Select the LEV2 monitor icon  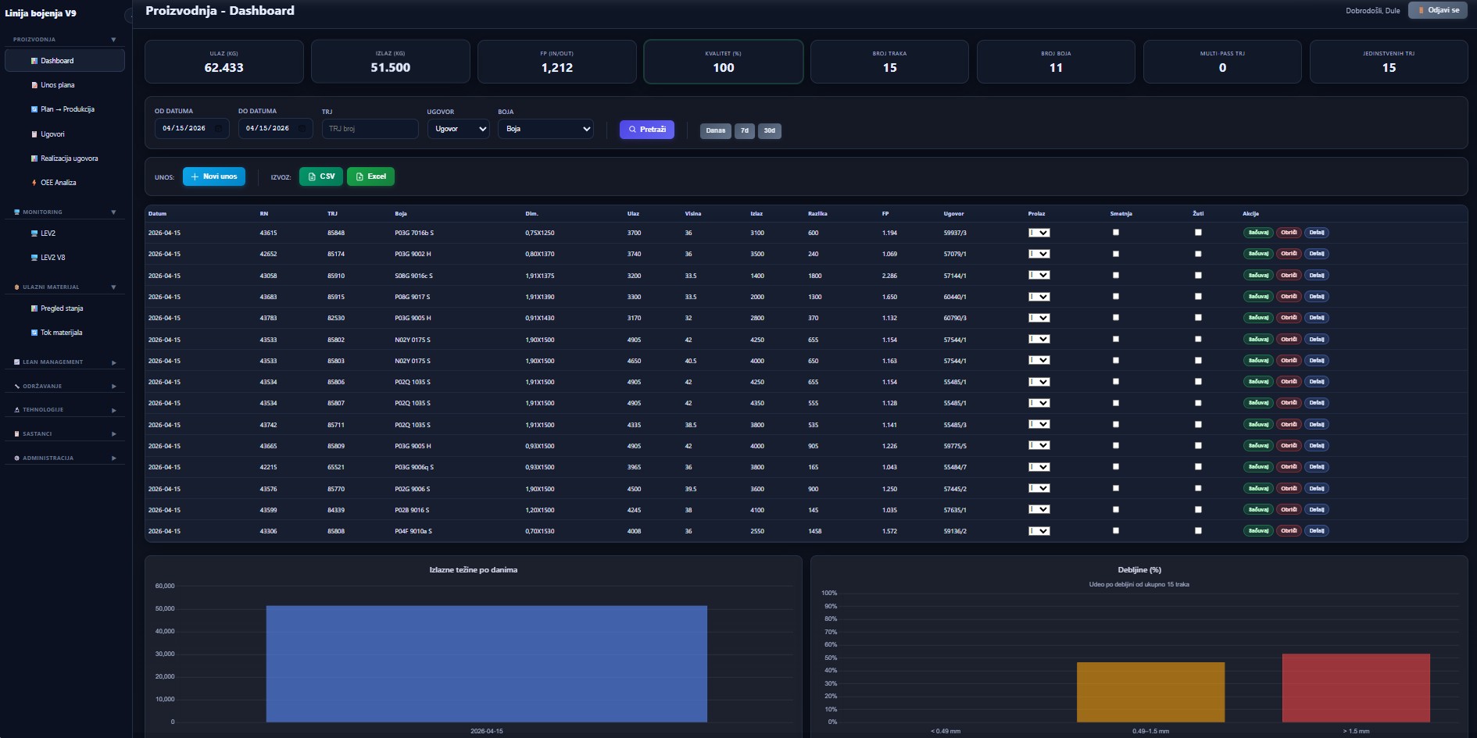click(x=34, y=234)
